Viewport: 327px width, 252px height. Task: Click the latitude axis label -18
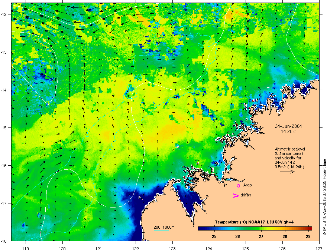pos(4,241)
